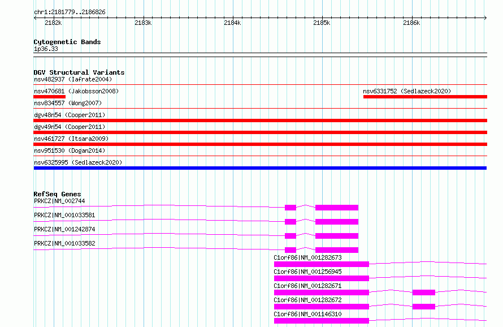Screen dimensions: 503x327
Task: Click variant label nsv461727 (Itsara2009)
Action: 71,139
